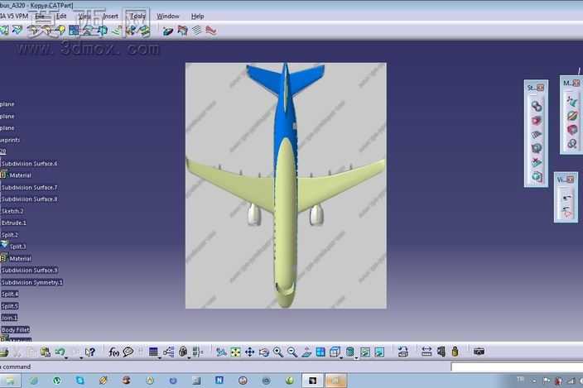Viewport: 583px width, 388px height.
Task: Click the second eye icon in Vi toolbar
Action: (566, 213)
